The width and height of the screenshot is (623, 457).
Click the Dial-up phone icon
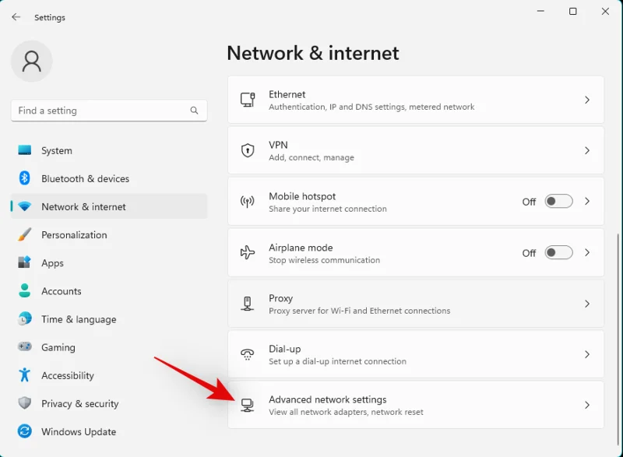click(x=248, y=354)
